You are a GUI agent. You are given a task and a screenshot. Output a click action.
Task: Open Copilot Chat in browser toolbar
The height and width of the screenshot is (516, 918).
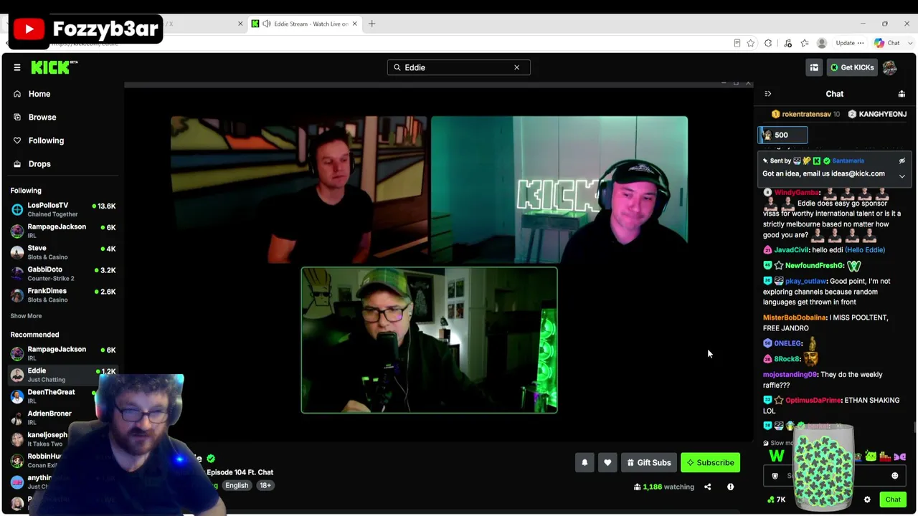[887, 43]
